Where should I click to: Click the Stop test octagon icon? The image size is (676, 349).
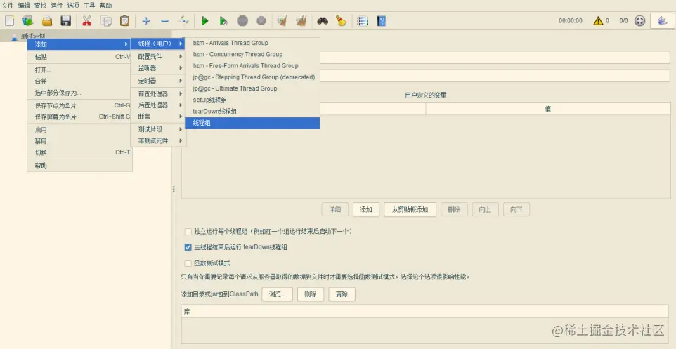(242, 20)
